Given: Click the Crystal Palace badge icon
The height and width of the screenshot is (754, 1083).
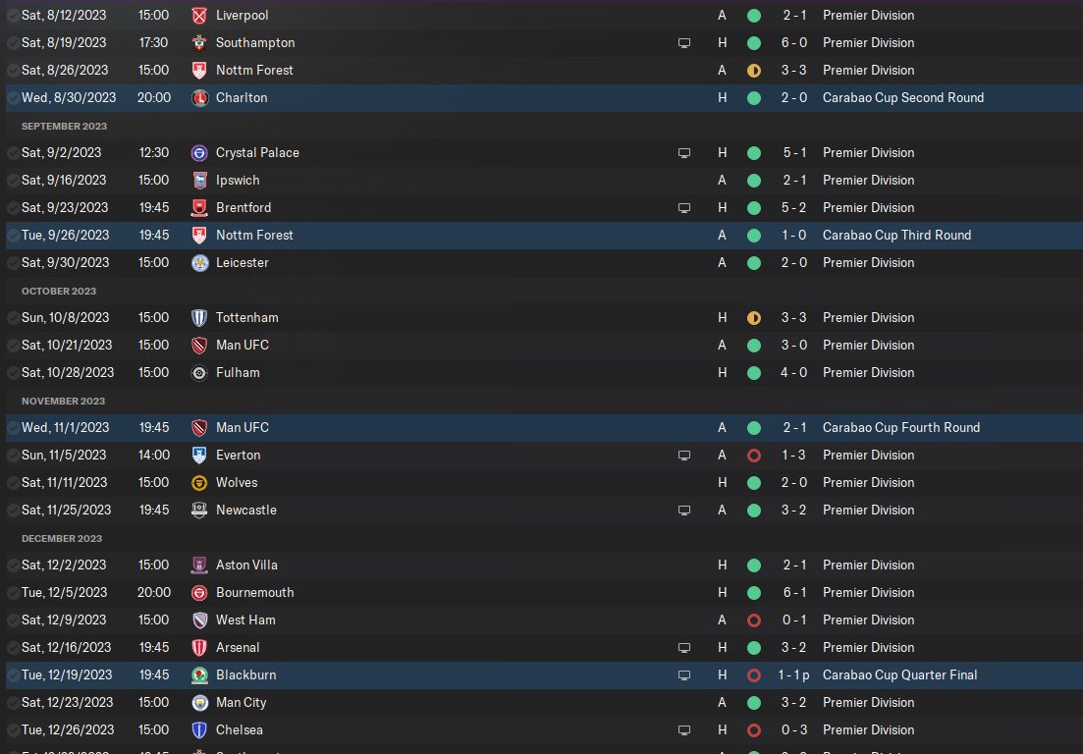Looking at the screenshot, I should click(x=199, y=153).
